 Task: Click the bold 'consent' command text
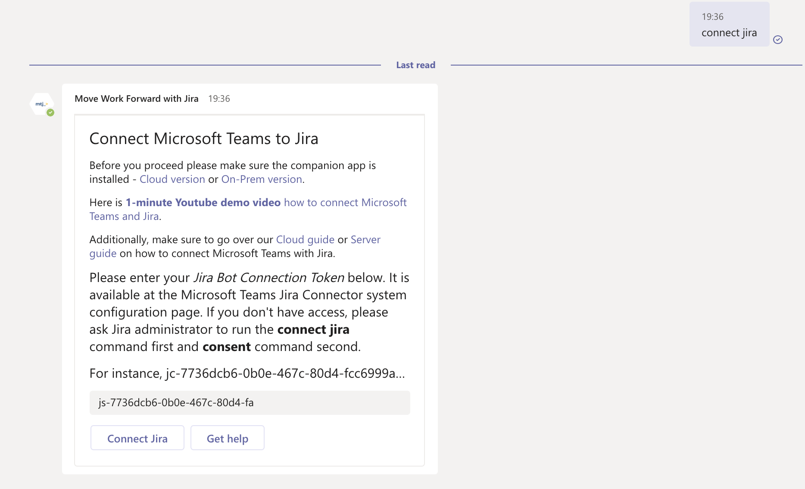(226, 347)
